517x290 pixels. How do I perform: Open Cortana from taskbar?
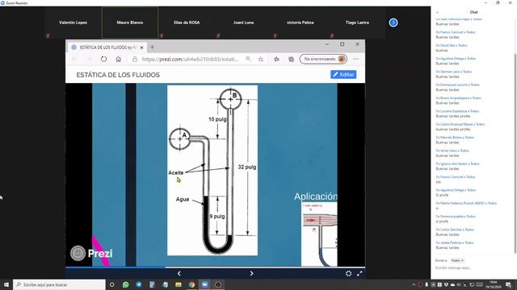coord(111,284)
